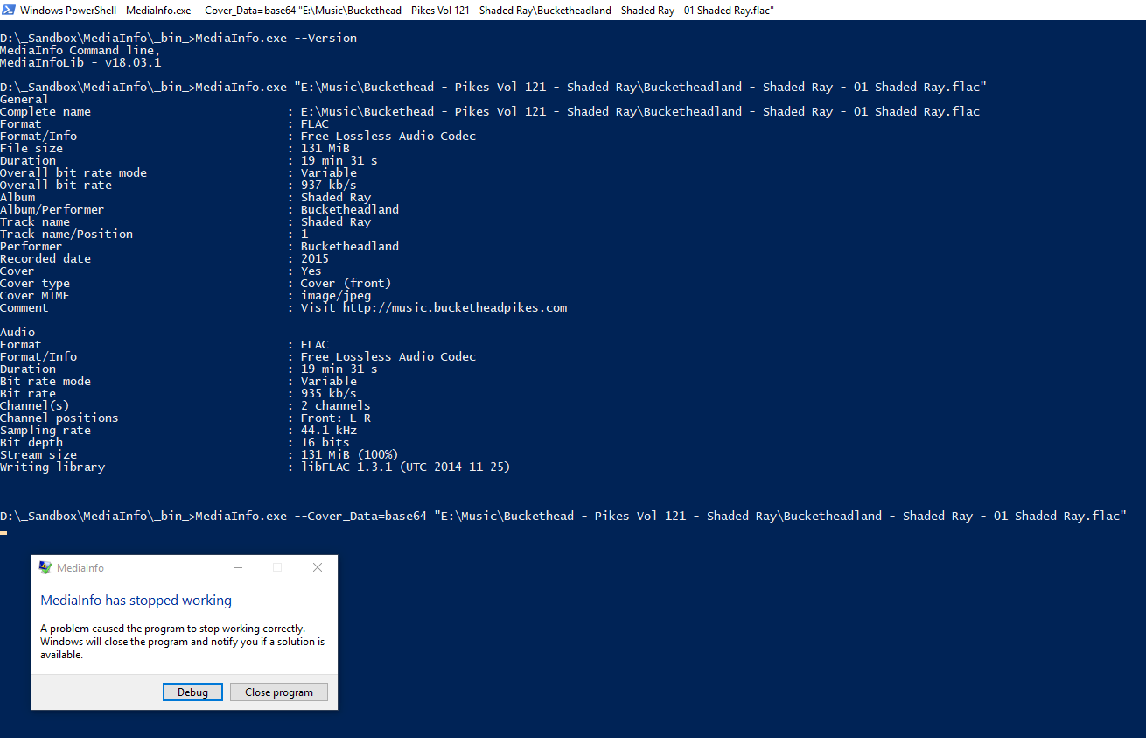Click the 'image/jpeg' Cover MIME value

[x=336, y=295]
